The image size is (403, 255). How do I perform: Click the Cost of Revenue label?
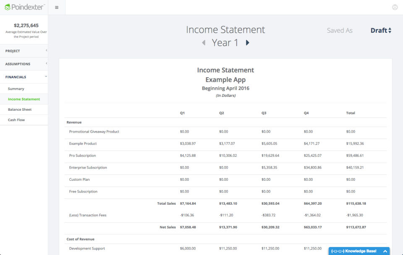coord(81,239)
